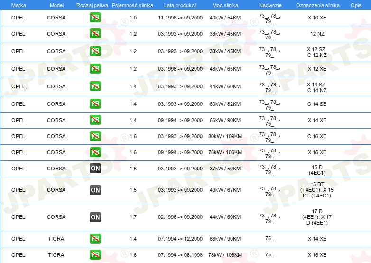
Task: Click petrol icon in X 12 SZ, C 12 NZ row
Action: tap(95, 51)
